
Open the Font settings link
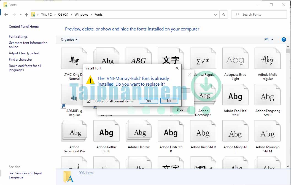point(18,37)
